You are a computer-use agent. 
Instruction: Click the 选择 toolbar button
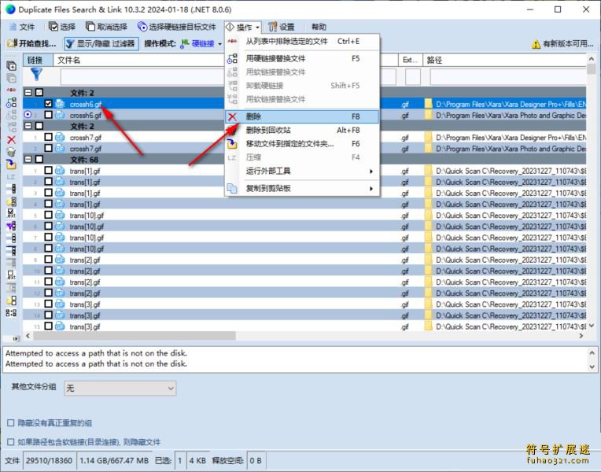coord(62,27)
